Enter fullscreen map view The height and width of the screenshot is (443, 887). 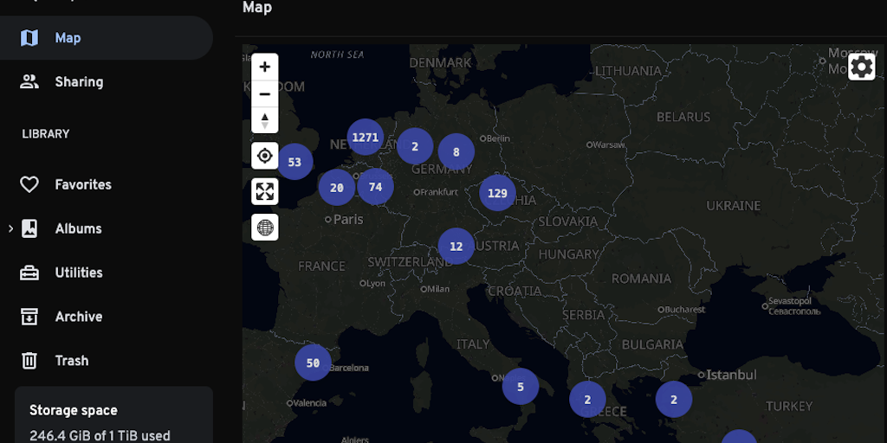coord(265,191)
